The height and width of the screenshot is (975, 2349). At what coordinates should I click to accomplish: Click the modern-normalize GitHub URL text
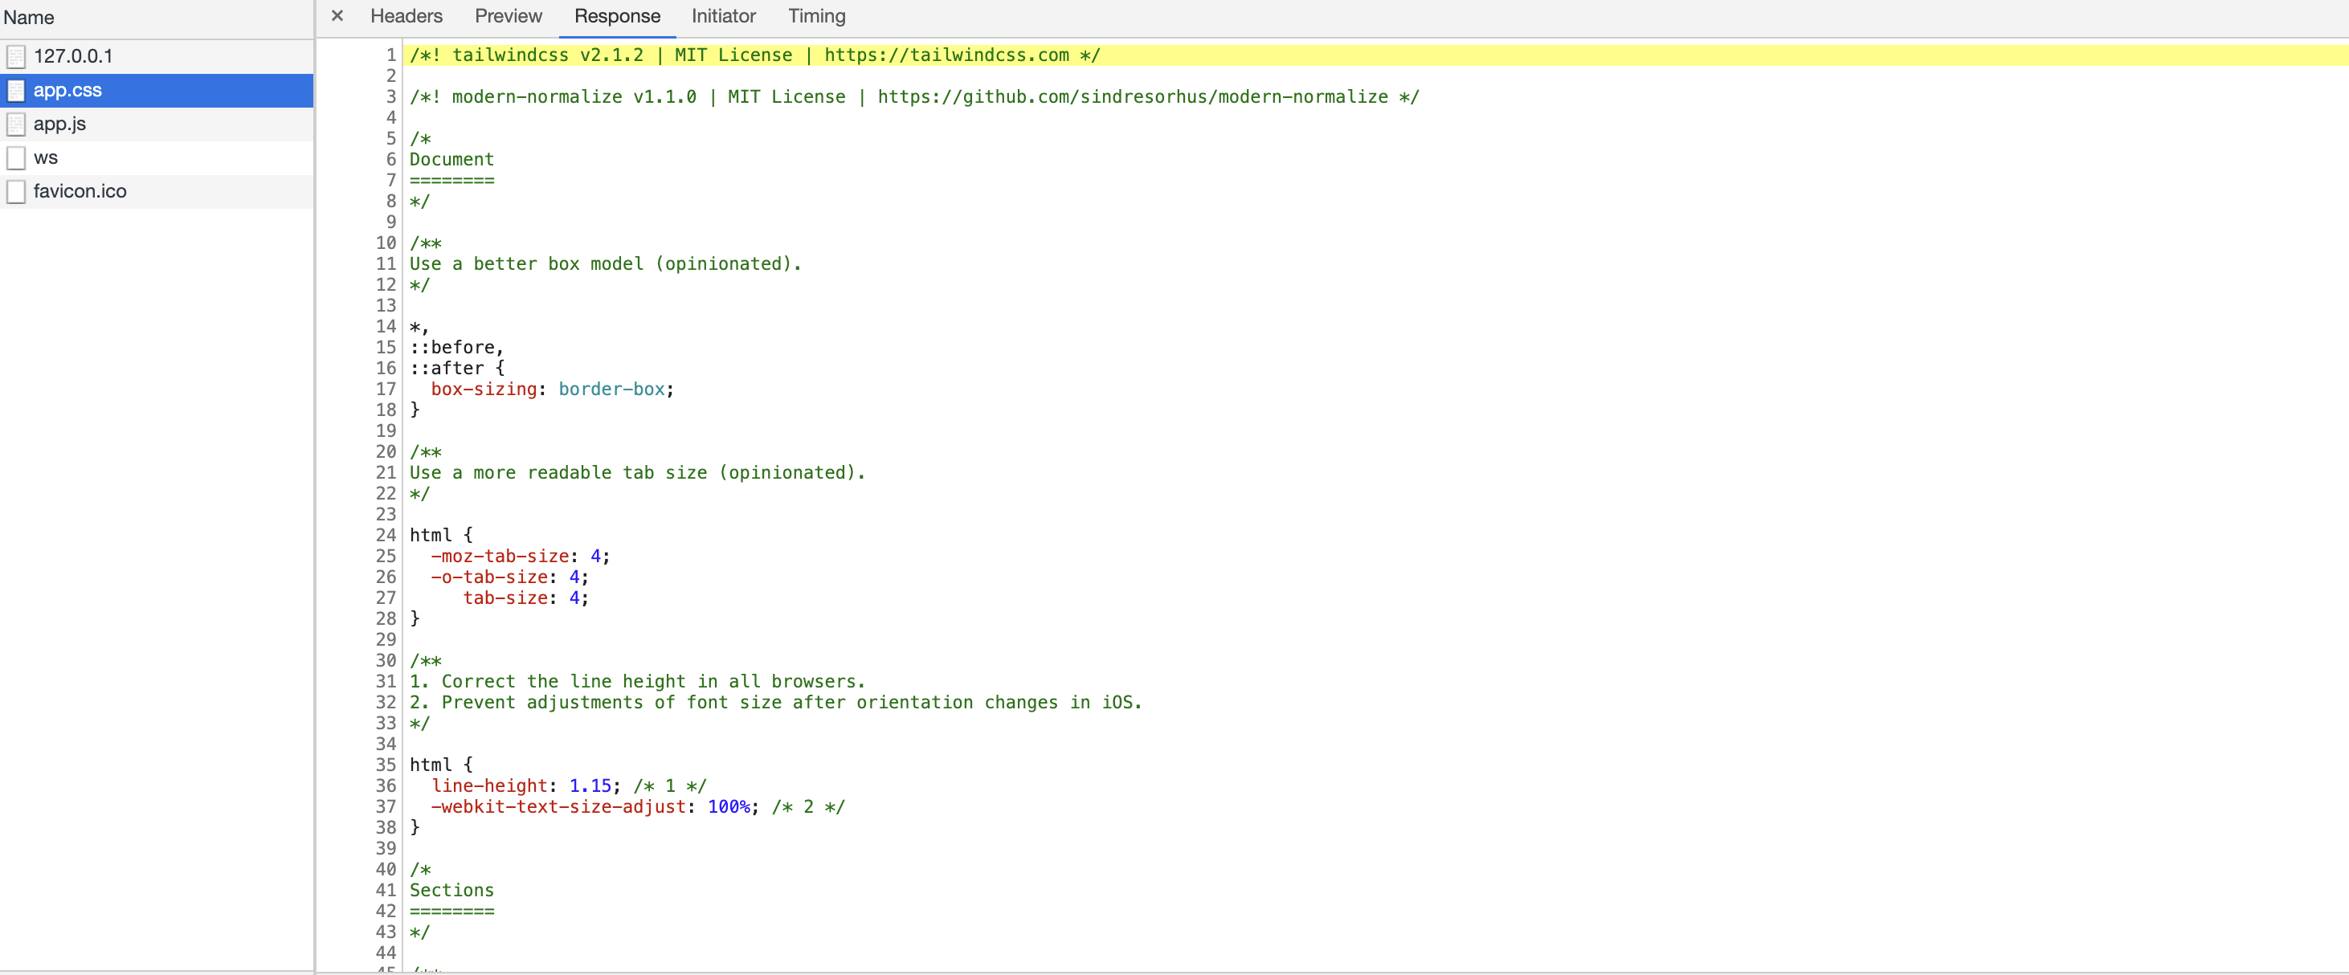coord(1132,96)
